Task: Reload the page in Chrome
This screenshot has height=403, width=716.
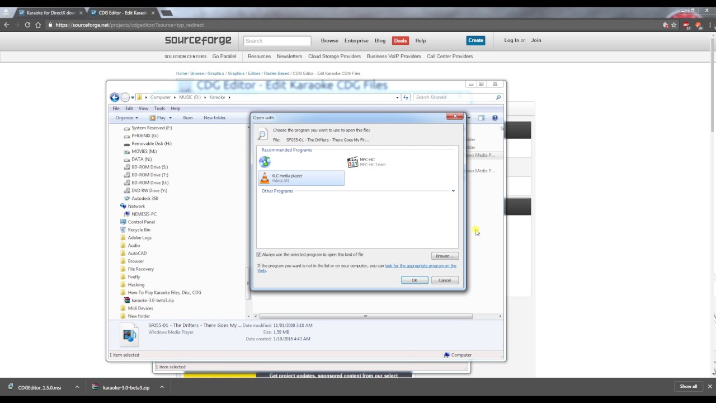Action: coord(27,25)
